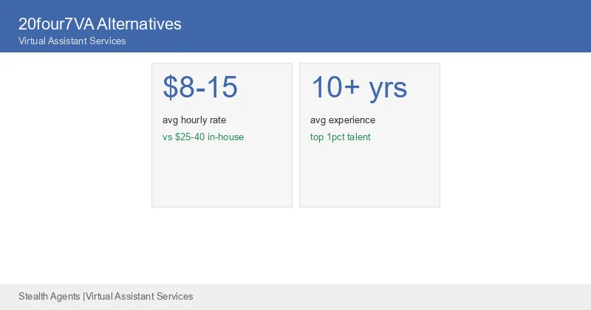Select the Virtual Assistant Services subtitle
The image size is (591, 310).
click(72, 41)
